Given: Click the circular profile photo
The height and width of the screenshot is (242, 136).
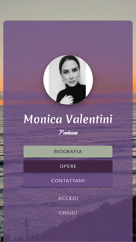Looking at the screenshot, I should click(x=68, y=80).
